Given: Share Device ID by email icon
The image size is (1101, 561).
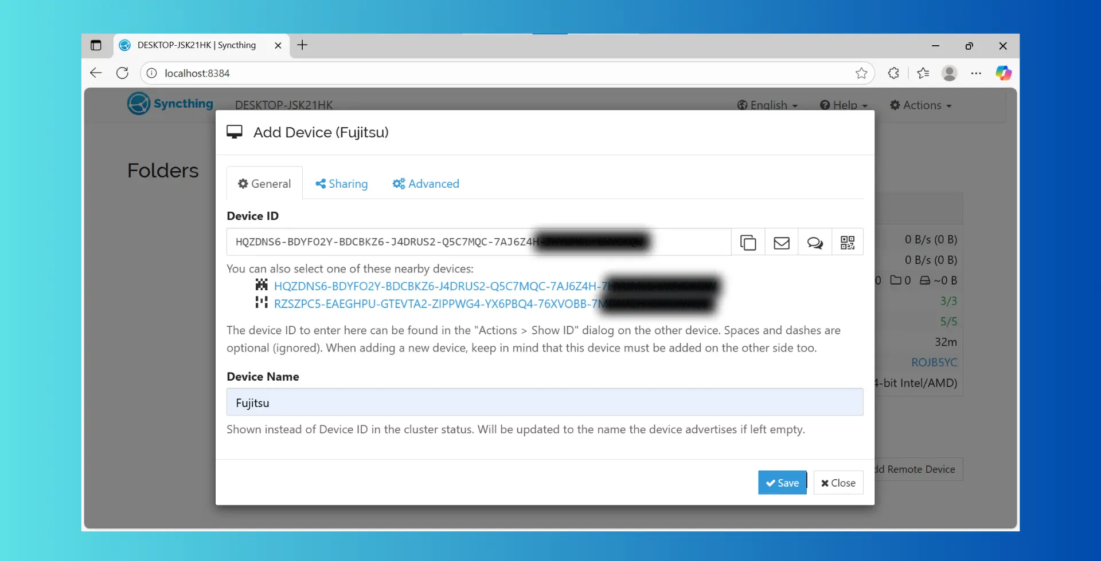Looking at the screenshot, I should tap(781, 243).
